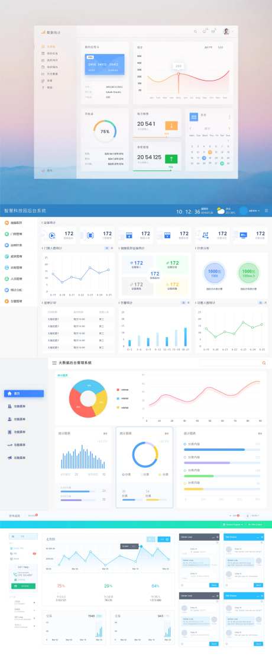Click blue 1000元 circle in 能耗分析 panel
The width and height of the screenshot is (272, 664).
click(215, 274)
